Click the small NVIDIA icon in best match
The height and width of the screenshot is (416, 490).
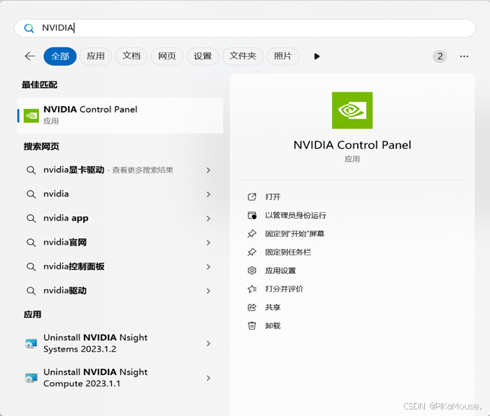pyautogui.click(x=31, y=116)
